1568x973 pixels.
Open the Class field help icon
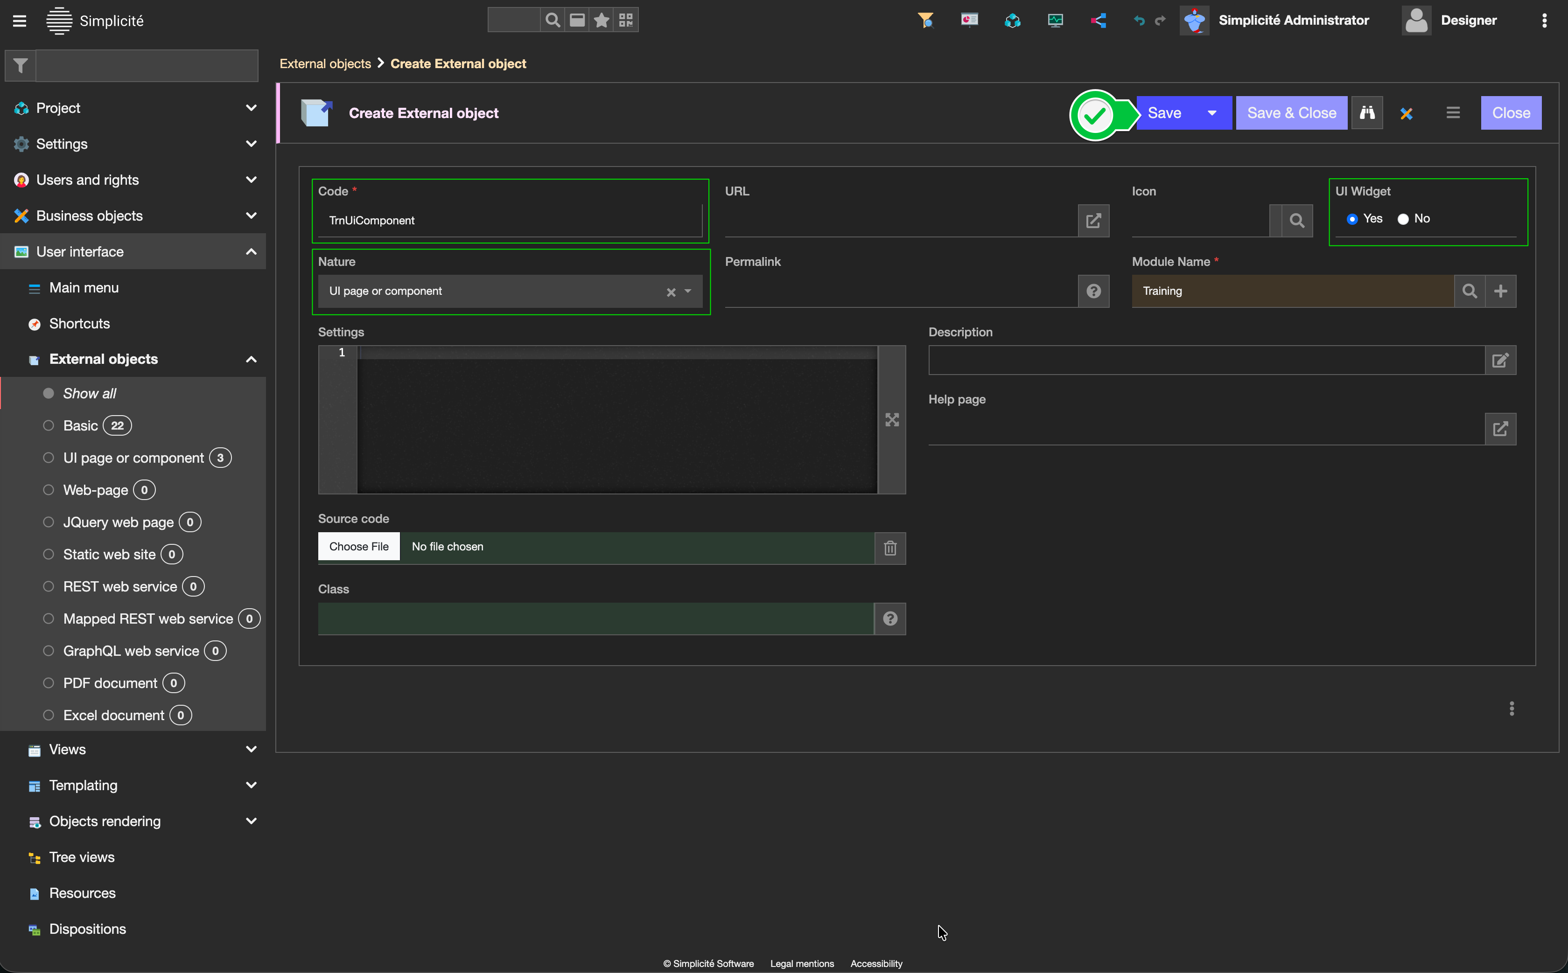(889, 619)
